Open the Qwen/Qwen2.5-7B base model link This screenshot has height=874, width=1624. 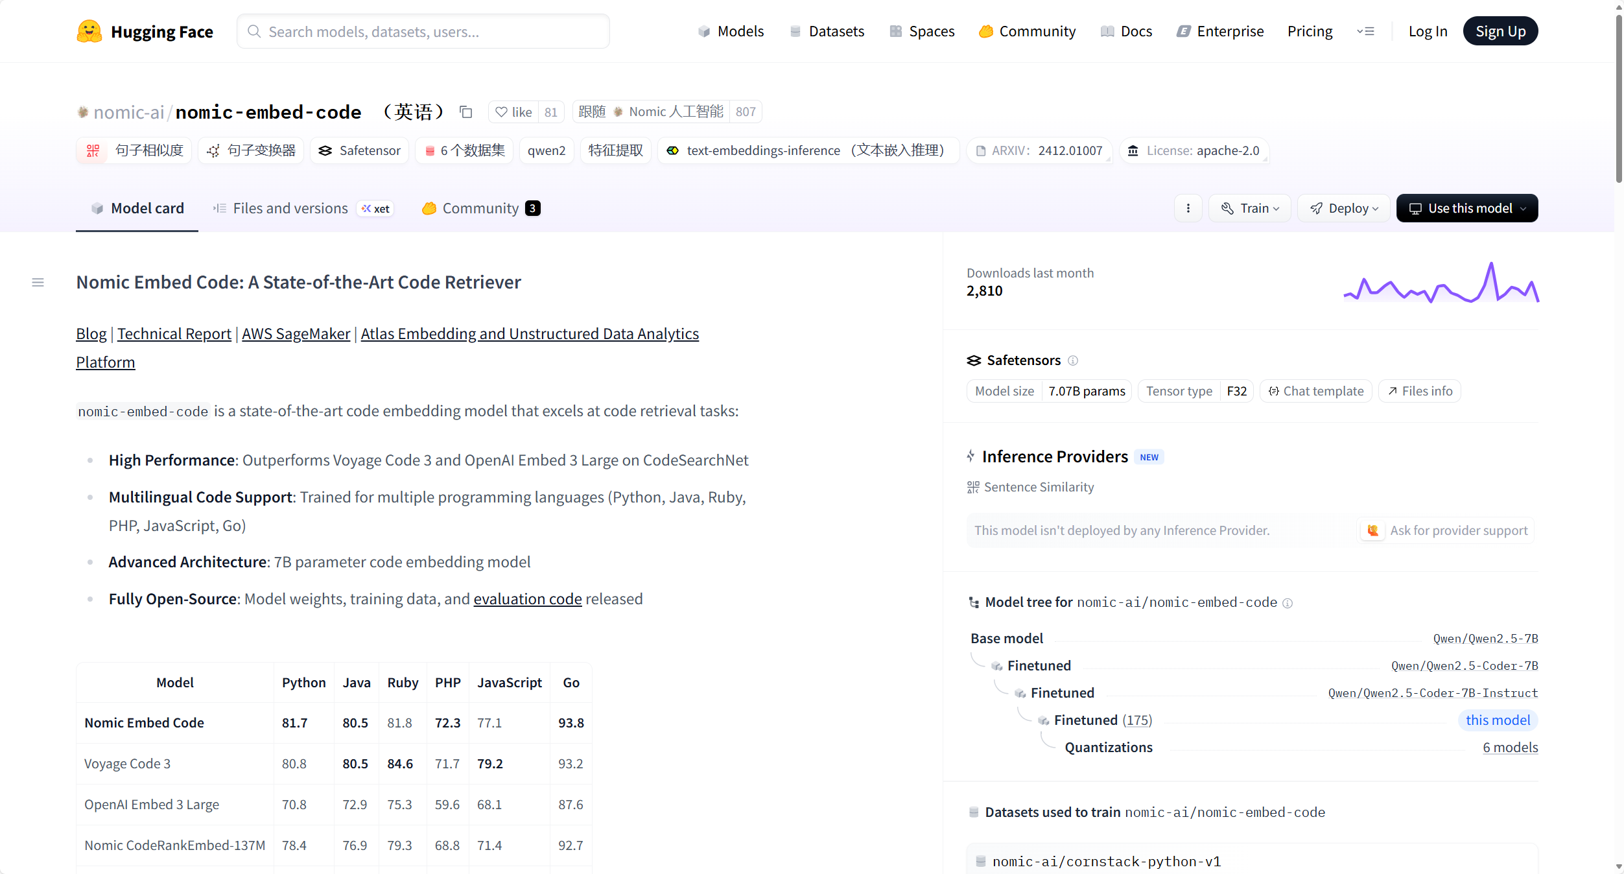coord(1485,639)
